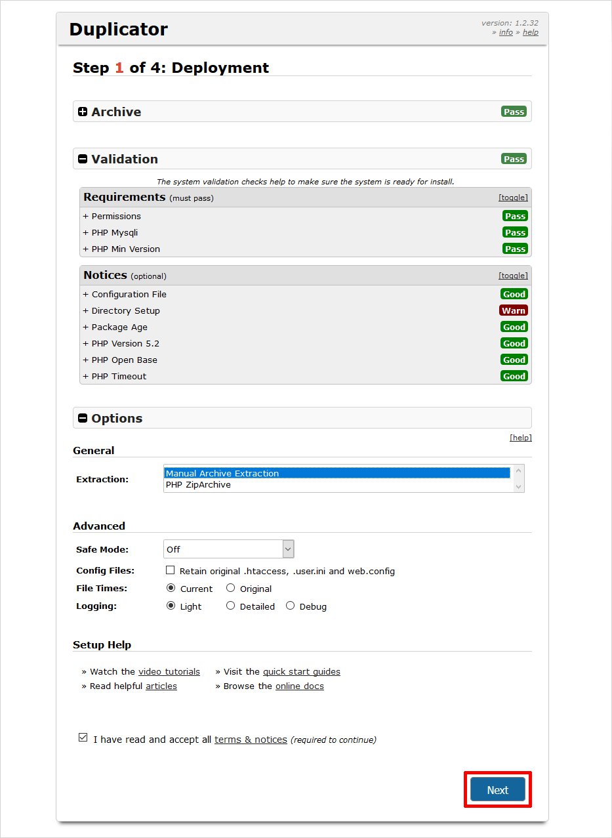Select PHP ZipArchive extraction option
Viewport: 612px width, 838px height.
pos(198,485)
